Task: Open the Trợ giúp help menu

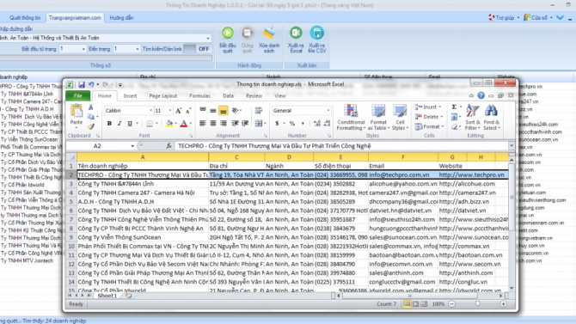Action: (x=504, y=18)
